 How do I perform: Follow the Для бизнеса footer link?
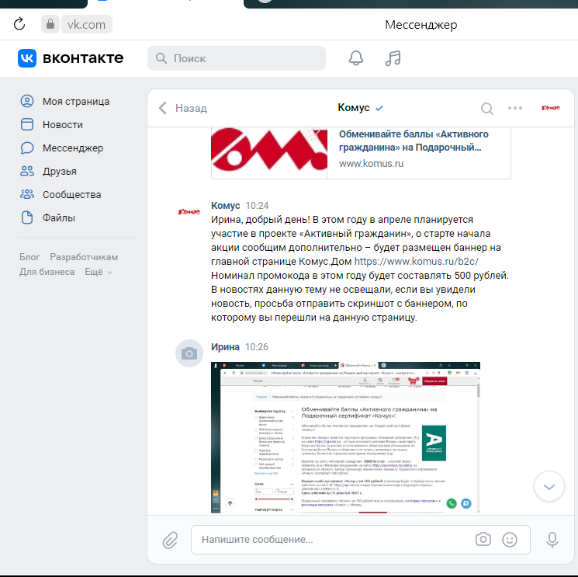[47, 272]
